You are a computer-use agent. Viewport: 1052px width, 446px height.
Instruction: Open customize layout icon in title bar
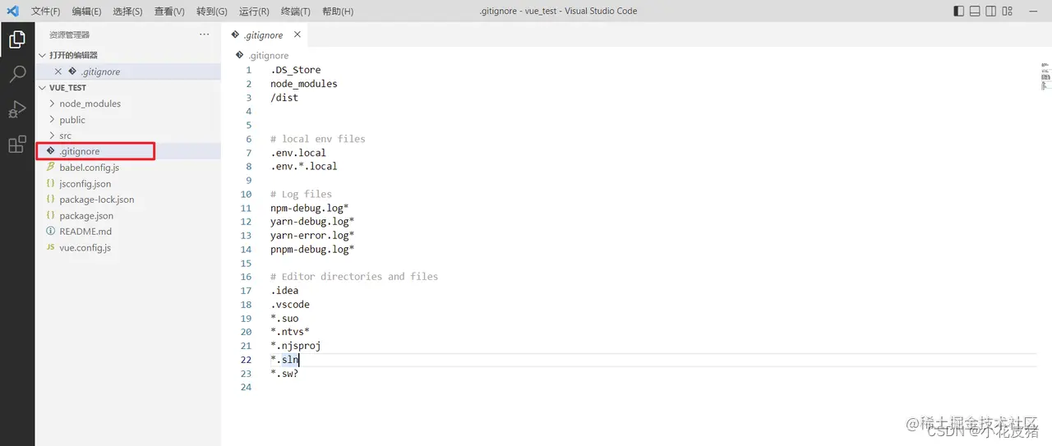[x=1008, y=11]
